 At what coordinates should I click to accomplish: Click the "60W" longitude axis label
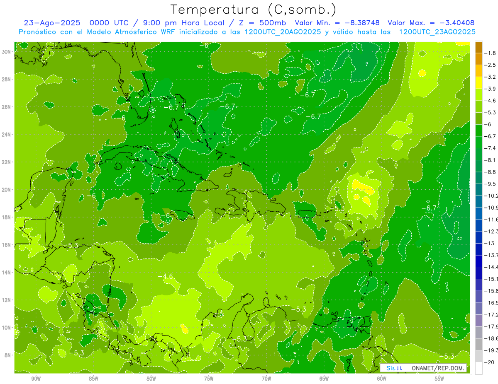[x=382, y=378]
